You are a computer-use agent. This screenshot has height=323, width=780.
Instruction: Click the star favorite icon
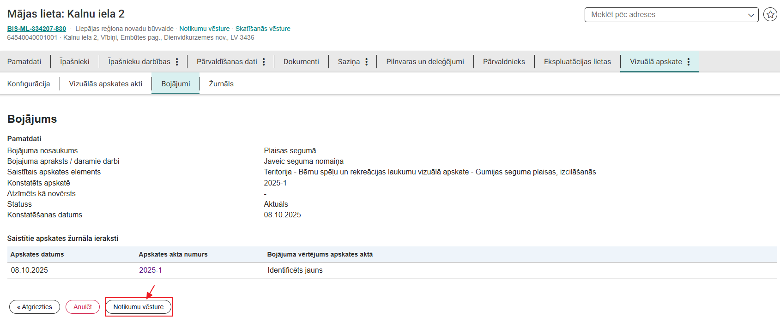(770, 15)
